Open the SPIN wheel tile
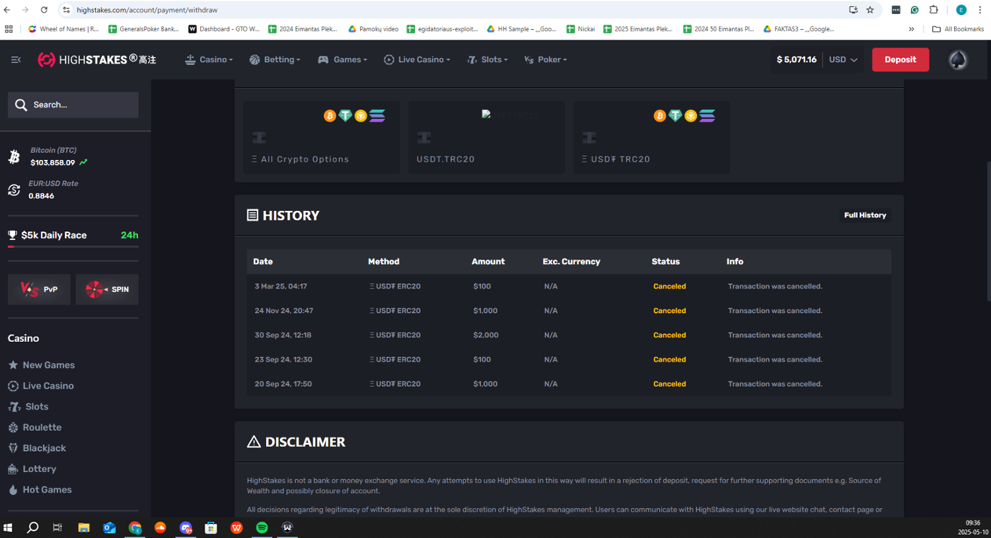991x538 pixels. pos(107,289)
